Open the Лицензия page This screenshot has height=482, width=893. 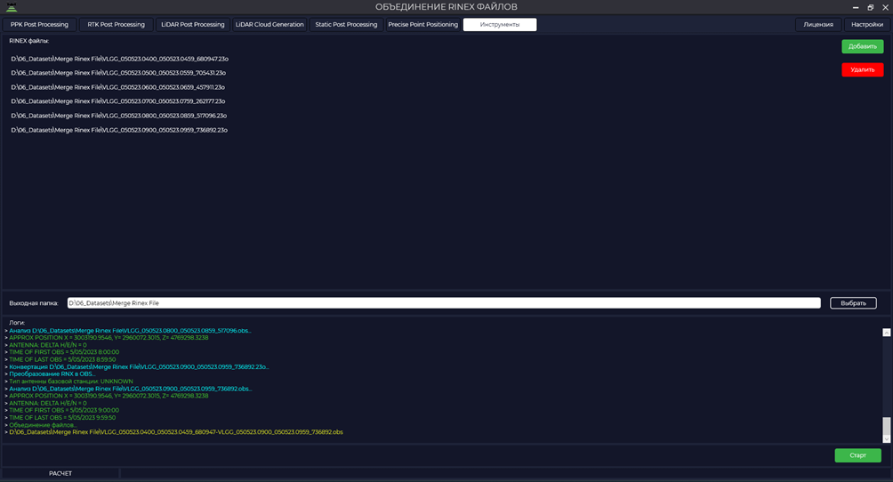click(818, 25)
